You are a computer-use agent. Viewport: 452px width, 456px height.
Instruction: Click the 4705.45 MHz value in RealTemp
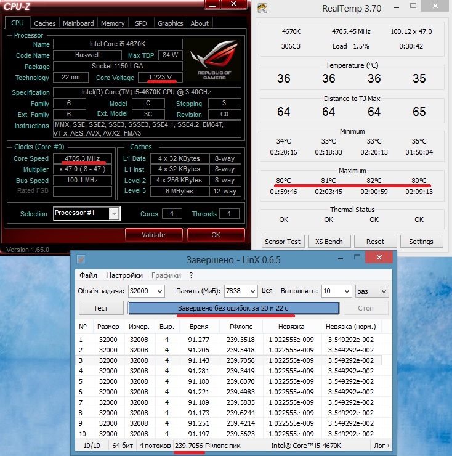351,31
